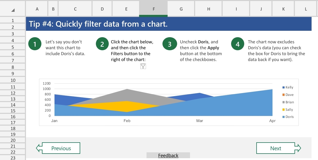The height and width of the screenshot is (160, 318).
Task: Select column A header
Action: [37, 9]
